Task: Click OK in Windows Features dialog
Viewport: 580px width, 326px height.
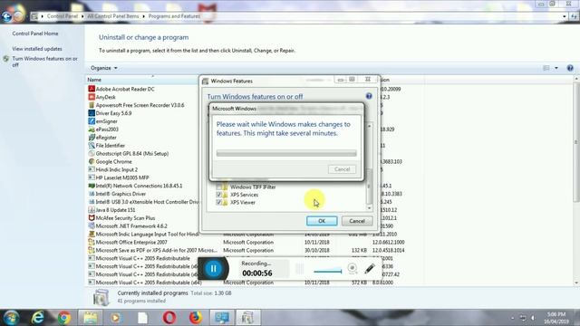Action: (322, 221)
